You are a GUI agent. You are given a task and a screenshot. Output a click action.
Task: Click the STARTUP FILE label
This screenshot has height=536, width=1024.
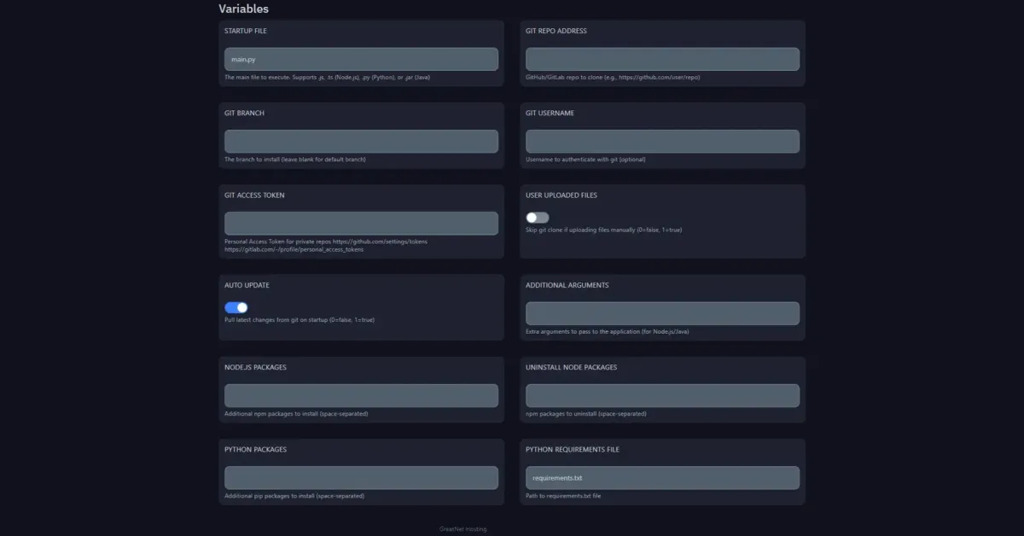tap(246, 31)
